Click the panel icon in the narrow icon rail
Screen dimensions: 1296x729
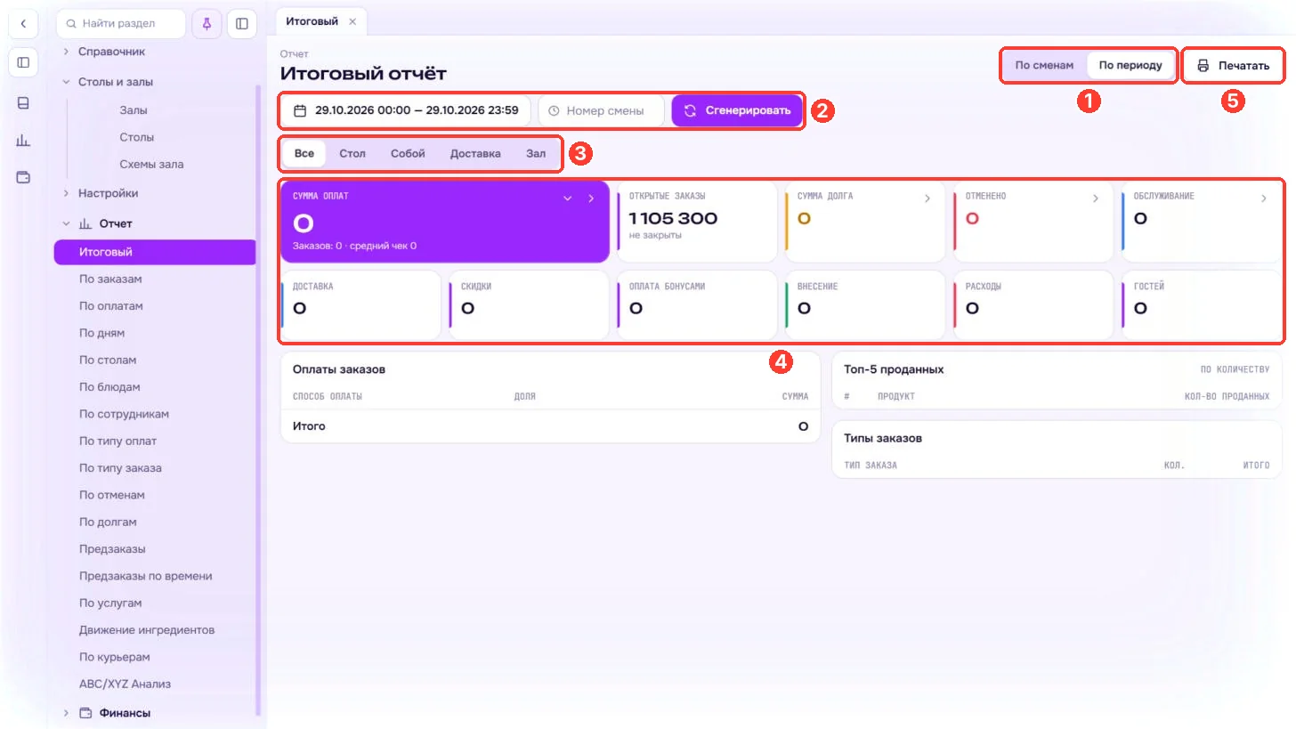[23, 62]
